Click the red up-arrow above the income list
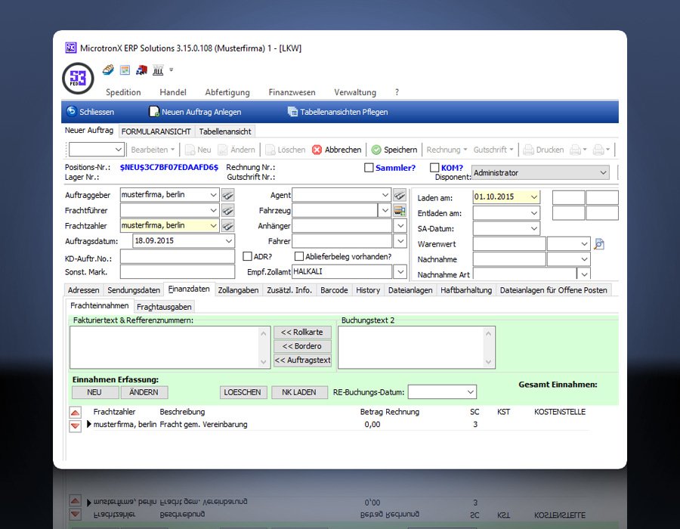The image size is (680, 529). (x=75, y=413)
